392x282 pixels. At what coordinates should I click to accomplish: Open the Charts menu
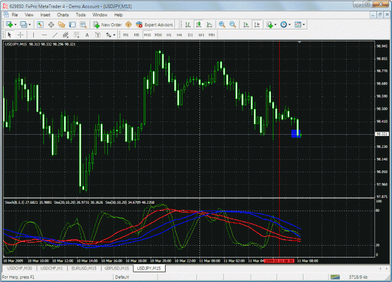63,15
